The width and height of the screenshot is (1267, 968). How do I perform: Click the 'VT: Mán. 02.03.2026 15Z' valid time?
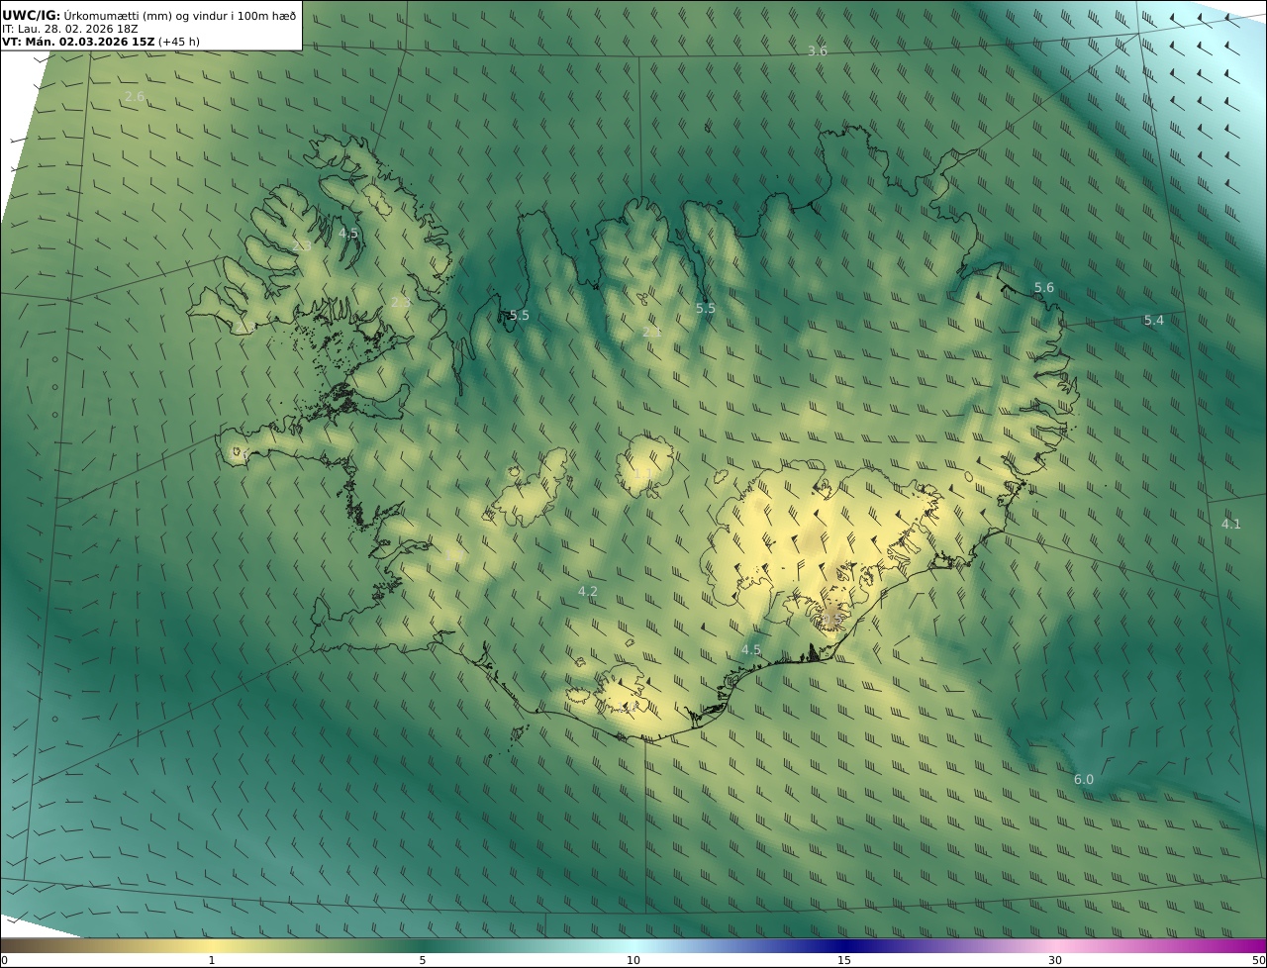[79, 42]
